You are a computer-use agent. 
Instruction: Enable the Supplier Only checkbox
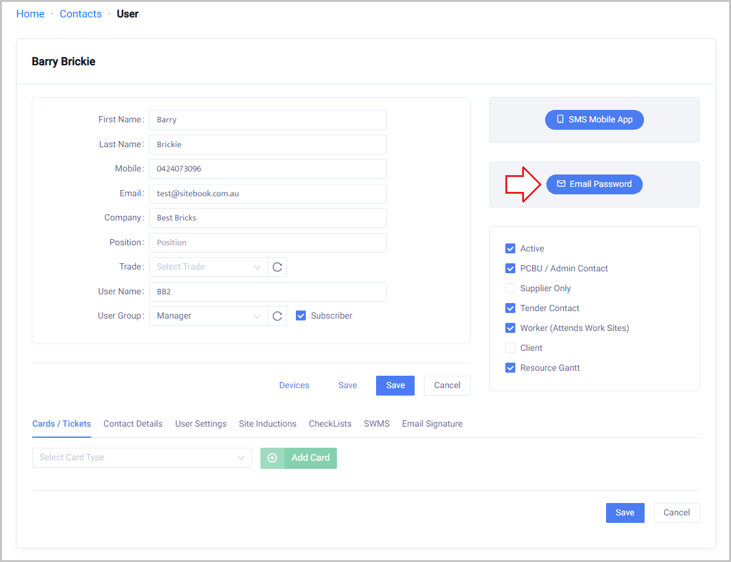[510, 288]
